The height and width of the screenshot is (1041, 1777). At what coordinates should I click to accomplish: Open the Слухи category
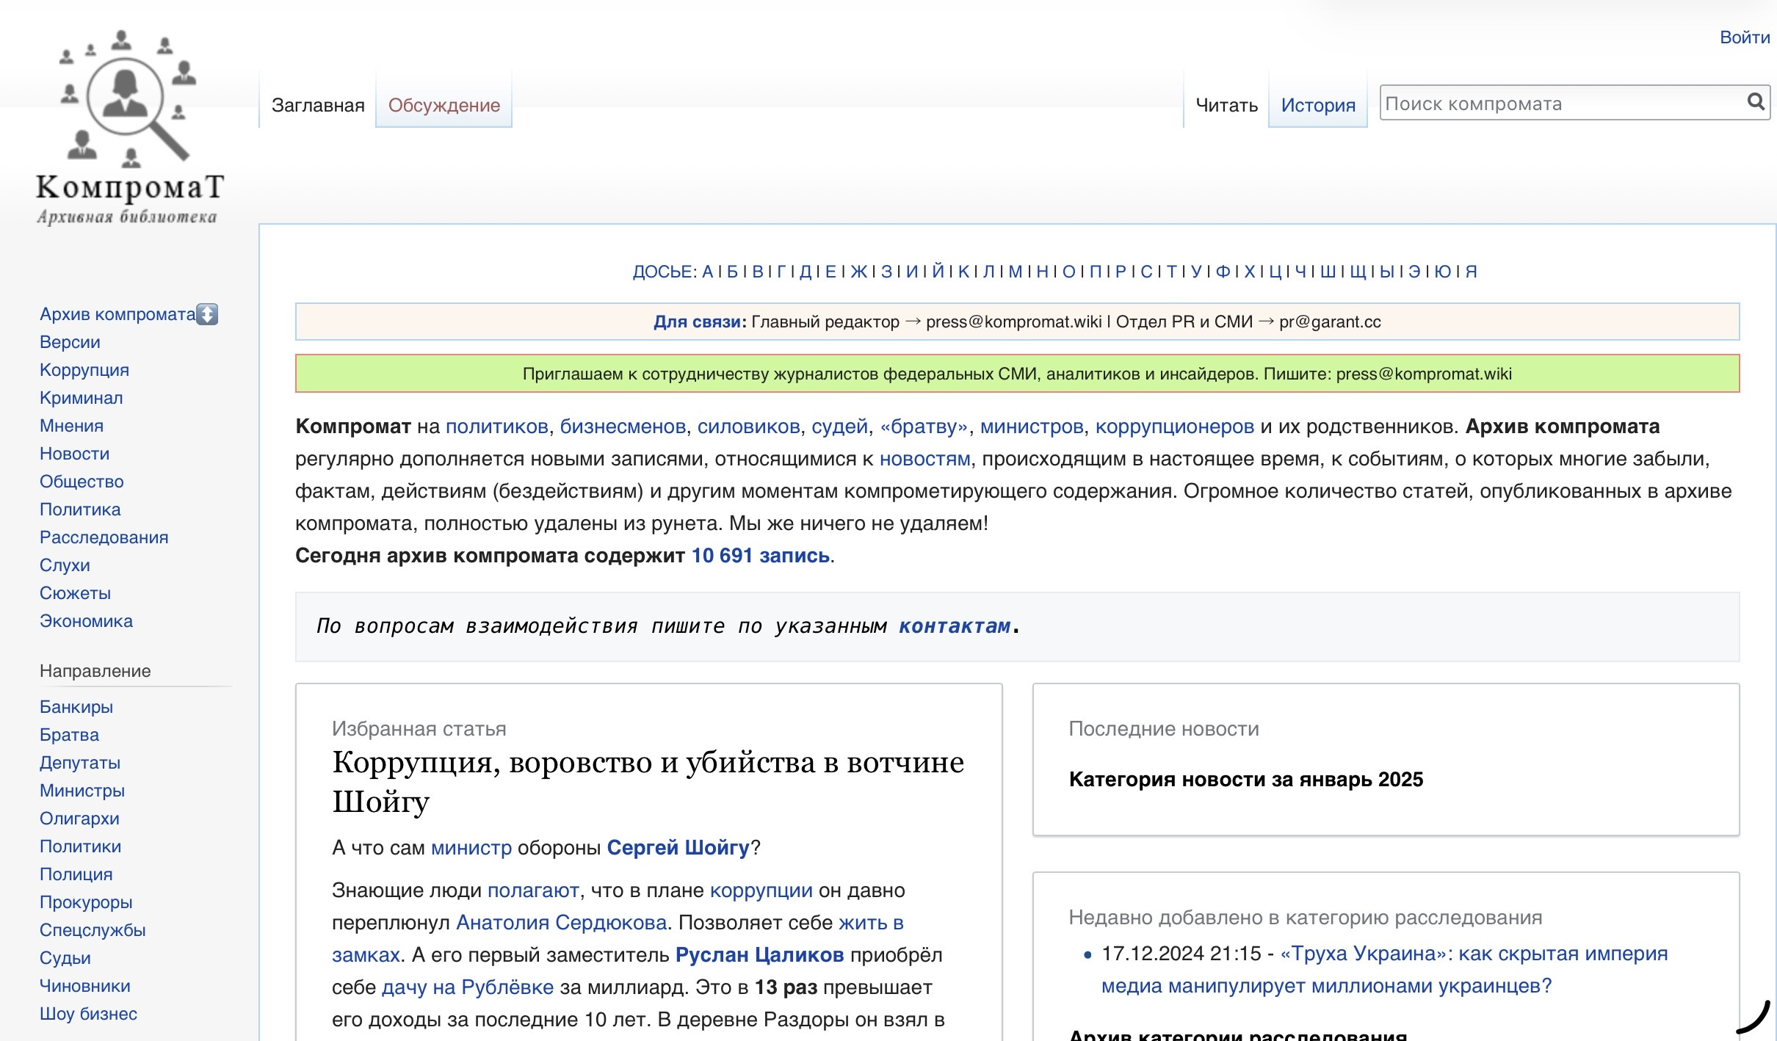65,565
